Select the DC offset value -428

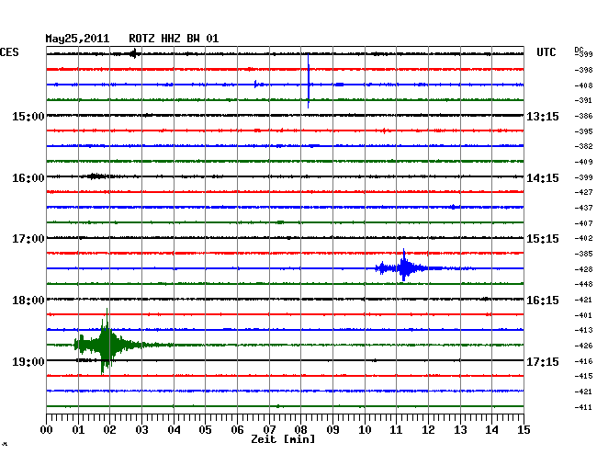(583, 269)
